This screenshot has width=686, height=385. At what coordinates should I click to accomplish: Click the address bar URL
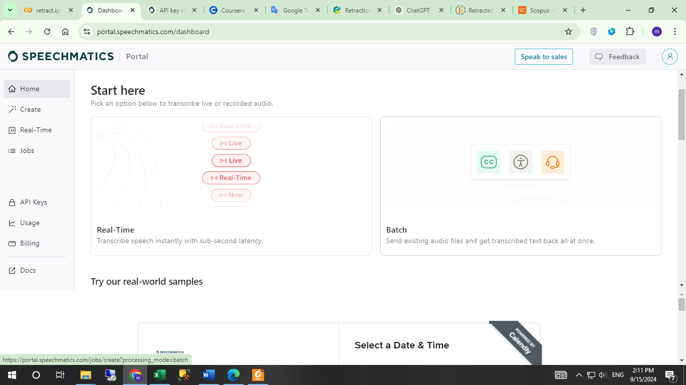[x=153, y=32]
